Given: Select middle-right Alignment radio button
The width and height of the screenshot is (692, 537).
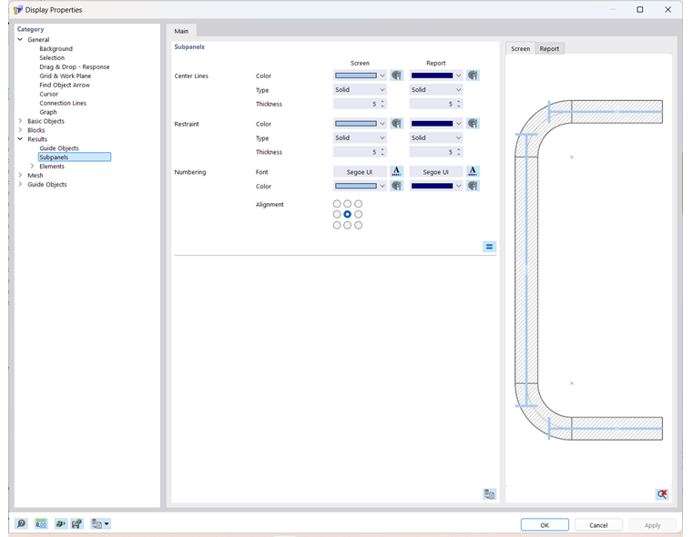Looking at the screenshot, I should [359, 215].
